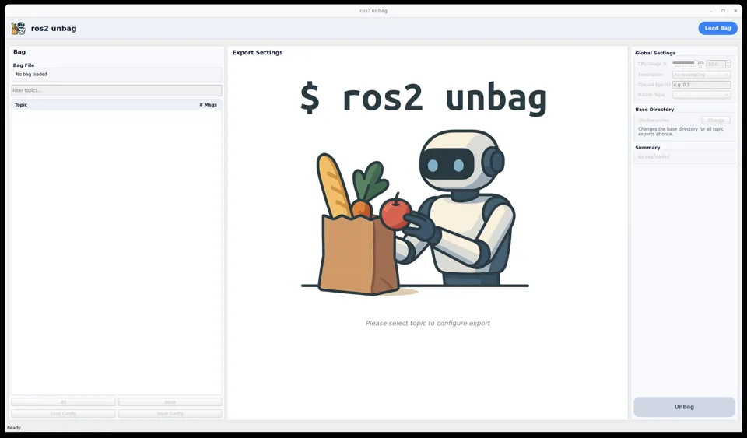The width and height of the screenshot is (747, 438).
Task: Click the Topic column header
Action: tap(21, 105)
